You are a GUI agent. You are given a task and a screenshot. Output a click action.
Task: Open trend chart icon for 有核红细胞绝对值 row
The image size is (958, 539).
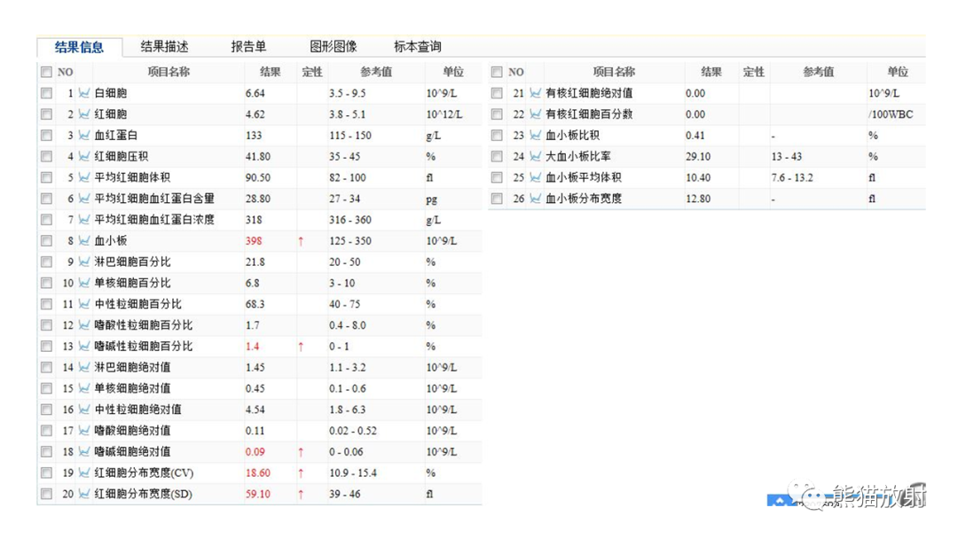(x=535, y=93)
